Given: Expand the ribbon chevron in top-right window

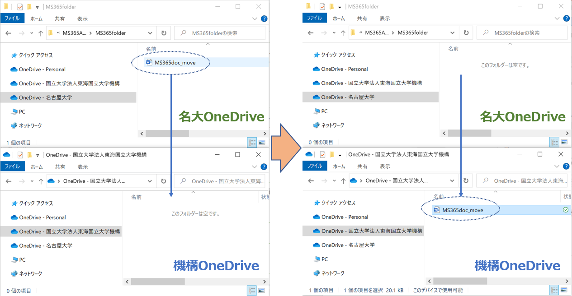Looking at the screenshot, I should [x=558, y=18].
